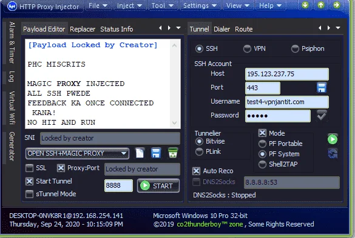Enable sTunnel Mode checkbox
Image resolution: width=355 pixels, height=238 pixels.
coord(30,194)
